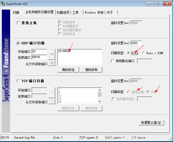
Task: Click the 00:19 elapsed time status
Action: click(x=5, y=138)
